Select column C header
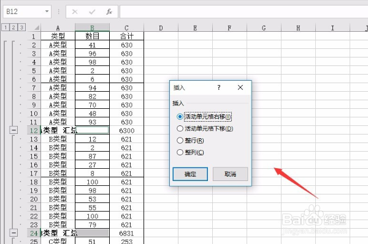368x244 pixels. [x=126, y=28]
